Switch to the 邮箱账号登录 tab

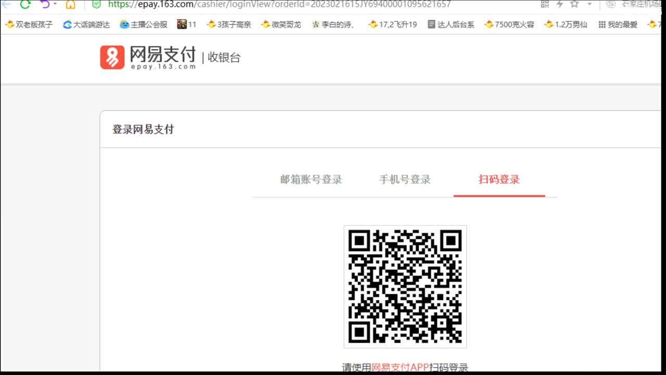click(x=311, y=180)
